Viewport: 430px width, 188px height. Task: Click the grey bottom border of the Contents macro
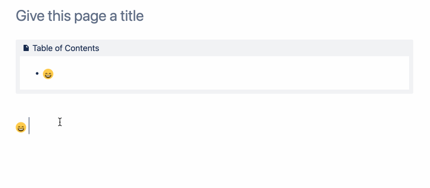[x=214, y=92]
